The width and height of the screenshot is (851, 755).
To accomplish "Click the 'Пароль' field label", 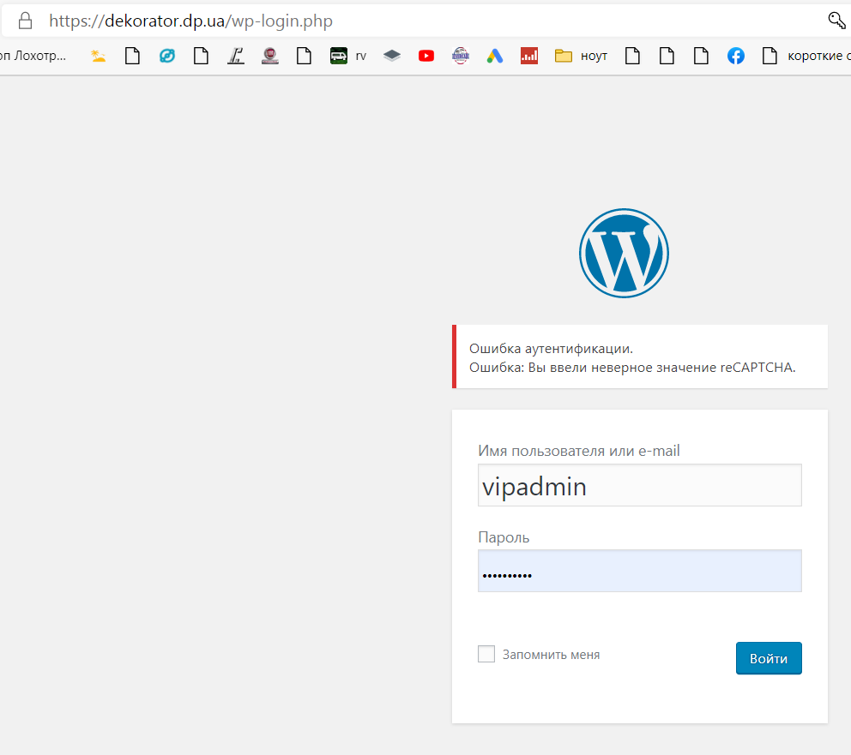I will click(x=504, y=537).
